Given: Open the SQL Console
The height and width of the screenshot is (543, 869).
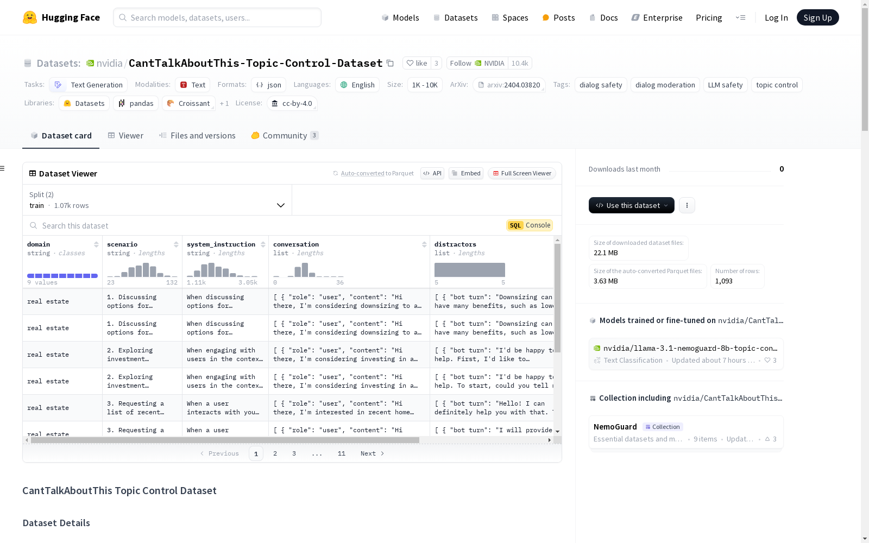Looking at the screenshot, I should [x=530, y=225].
